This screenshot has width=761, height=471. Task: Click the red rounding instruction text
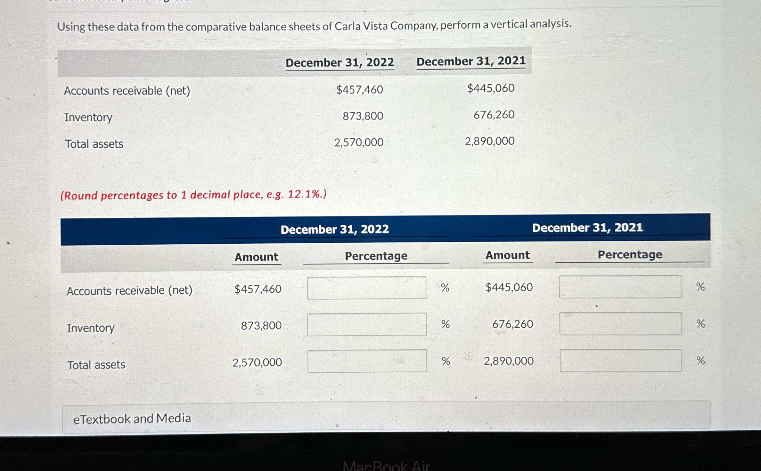[193, 195]
